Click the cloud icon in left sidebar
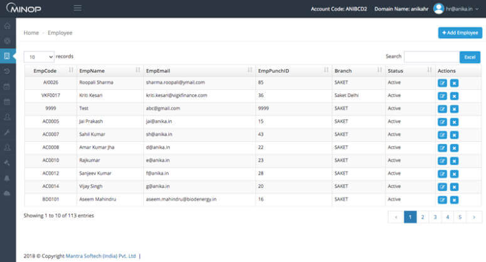This screenshot has height=262, width=486. (x=8, y=193)
